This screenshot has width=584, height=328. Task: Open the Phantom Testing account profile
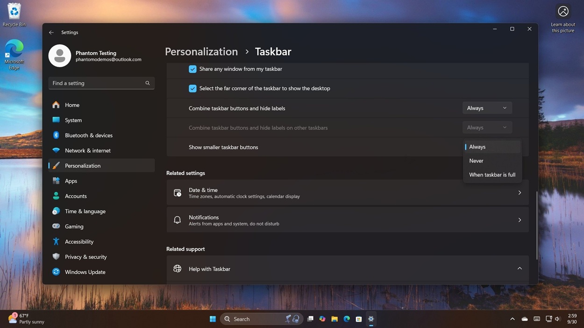coord(84,56)
